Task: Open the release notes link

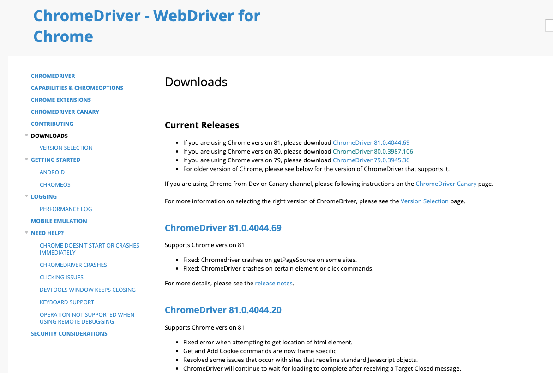Action: pyautogui.click(x=274, y=284)
